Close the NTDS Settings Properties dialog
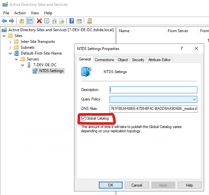Image resolution: width=209 pixels, height=195 pixels. point(196,48)
